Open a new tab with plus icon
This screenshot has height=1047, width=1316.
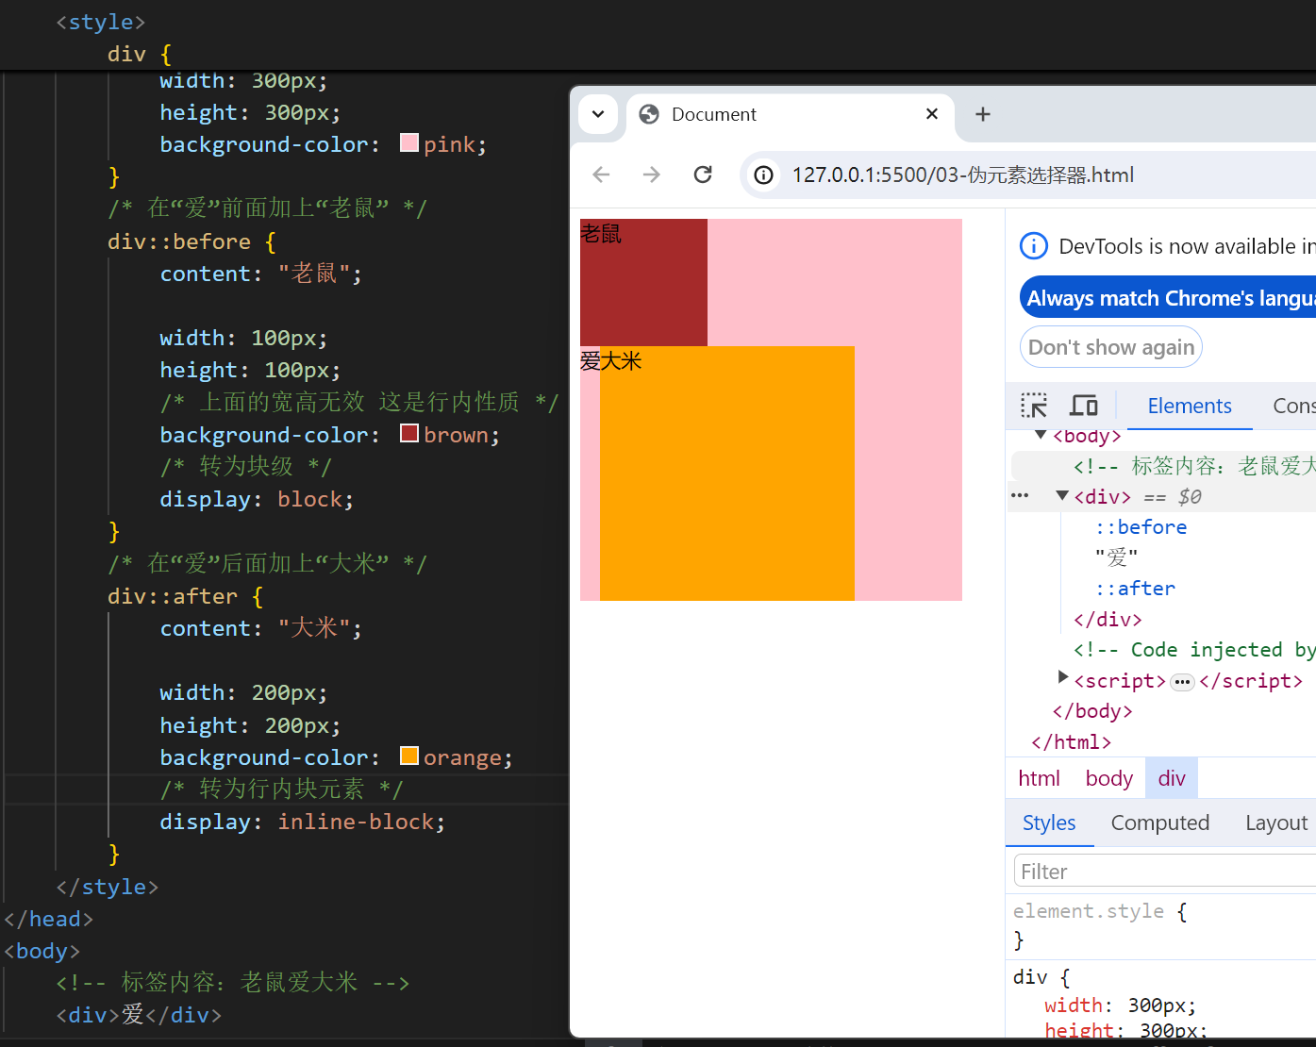pyautogui.click(x=982, y=114)
